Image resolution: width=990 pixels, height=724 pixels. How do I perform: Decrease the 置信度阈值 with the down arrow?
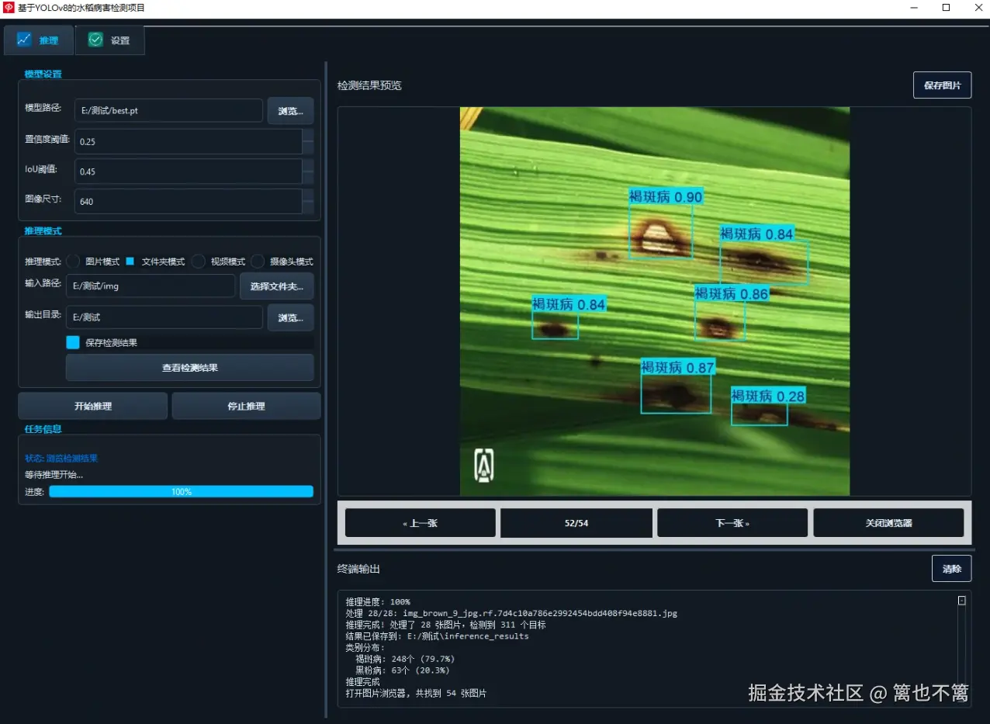[x=308, y=147]
